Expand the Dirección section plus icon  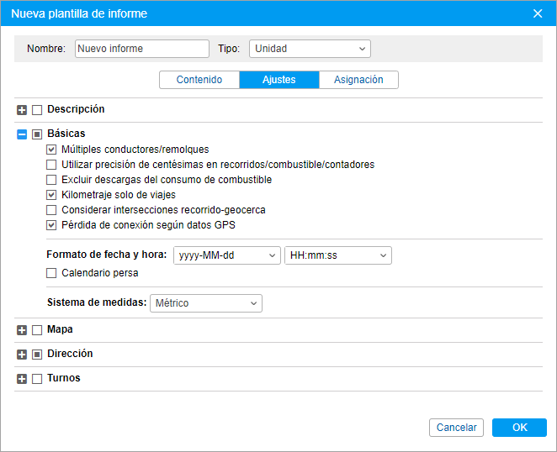point(22,355)
